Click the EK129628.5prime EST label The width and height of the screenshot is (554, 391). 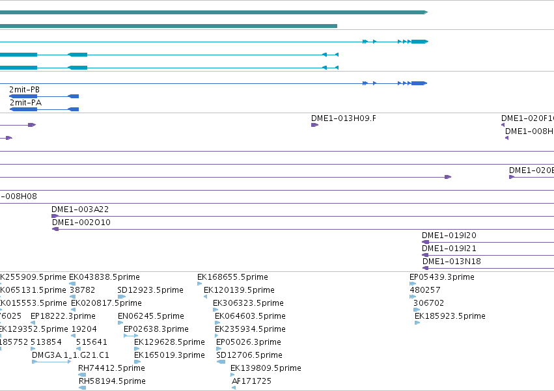(169, 342)
